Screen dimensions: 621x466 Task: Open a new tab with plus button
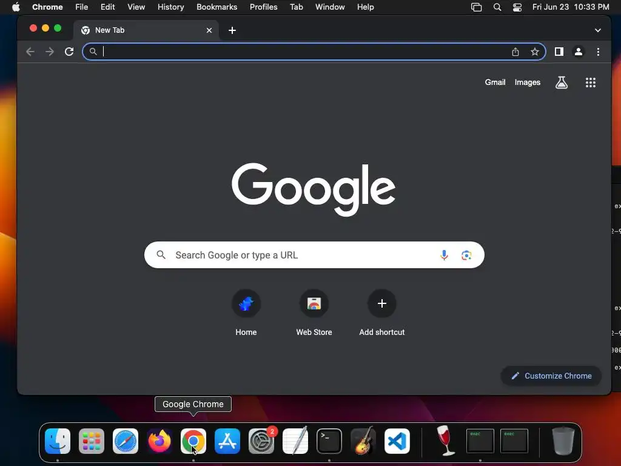(232, 30)
